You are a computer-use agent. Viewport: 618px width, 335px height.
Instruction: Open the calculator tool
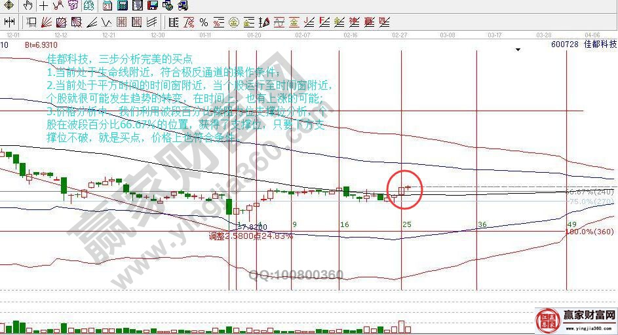pyautogui.click(x=122, y=6)
